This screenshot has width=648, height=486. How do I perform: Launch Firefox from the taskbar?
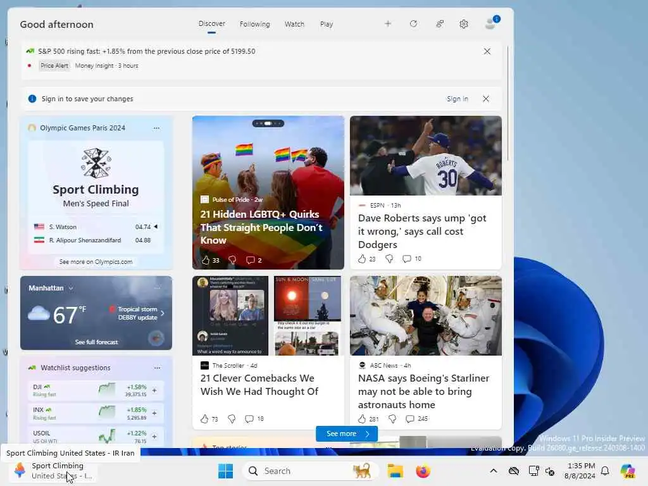click(x=423, y=471)
